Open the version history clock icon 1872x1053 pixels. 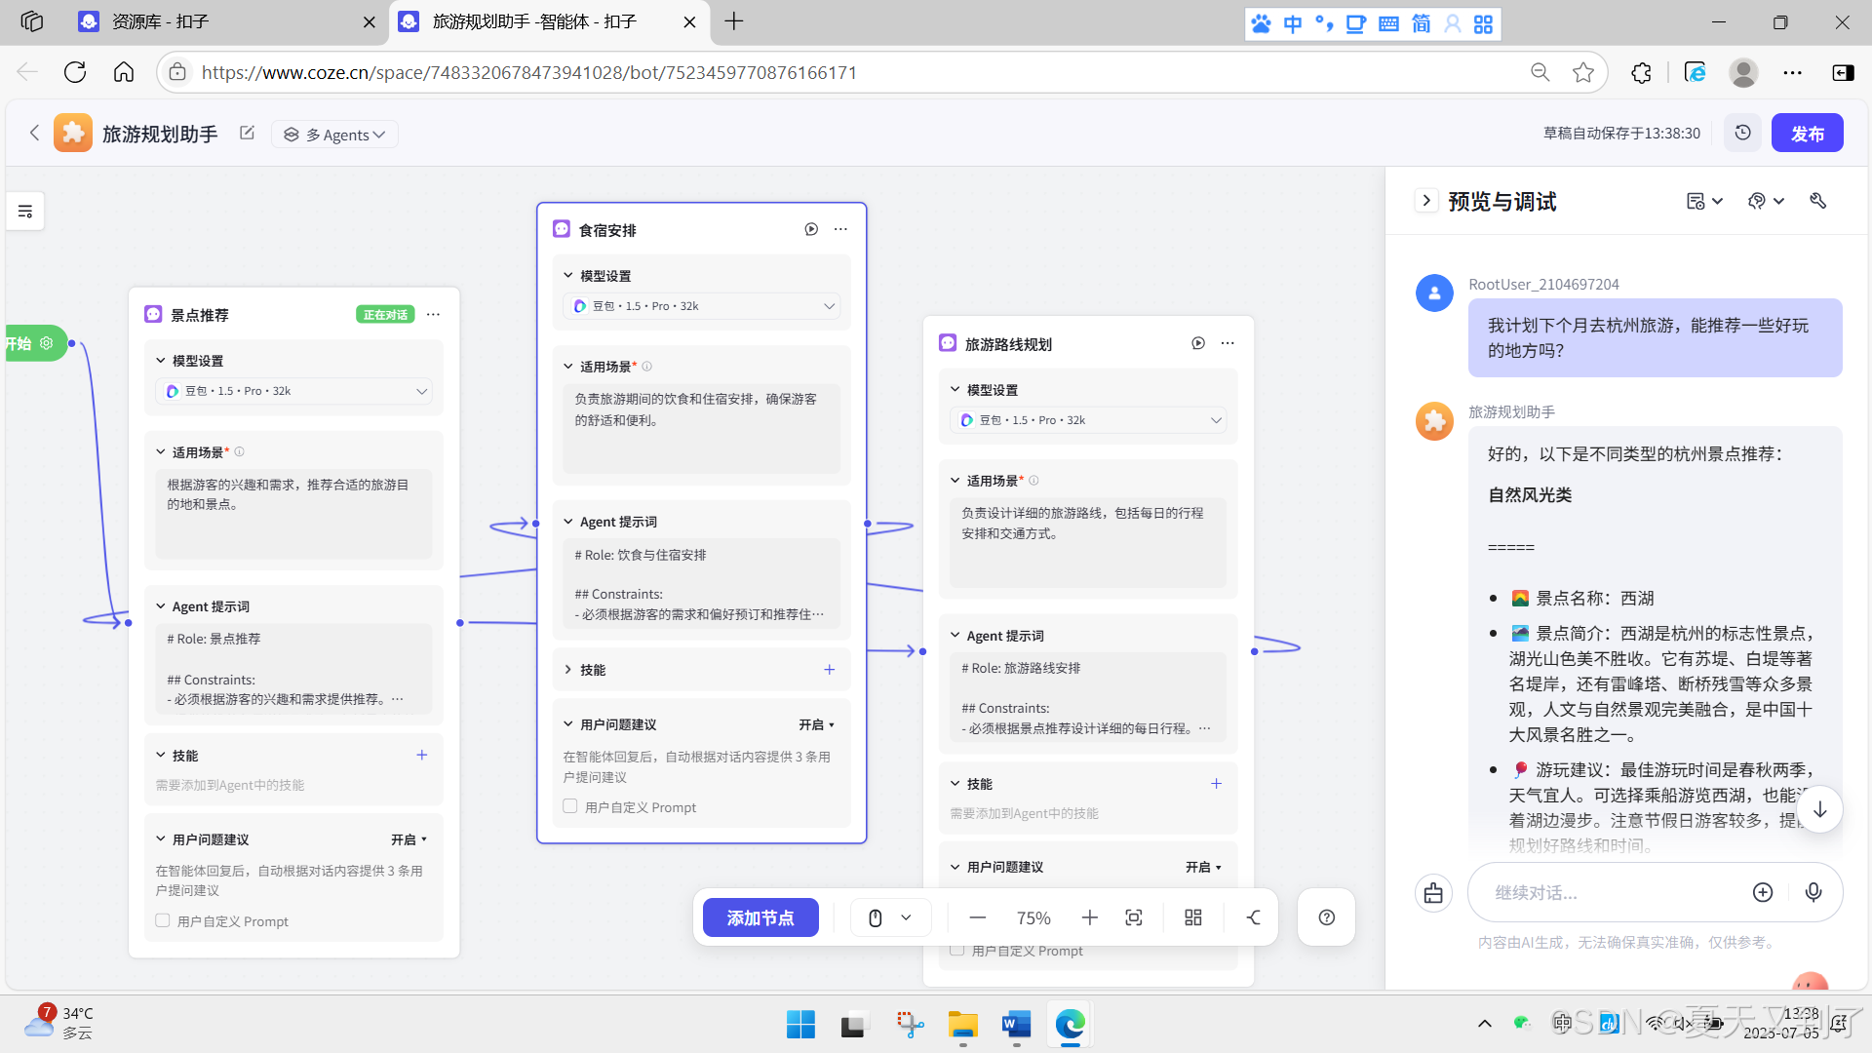click(x=1742, y=134)
